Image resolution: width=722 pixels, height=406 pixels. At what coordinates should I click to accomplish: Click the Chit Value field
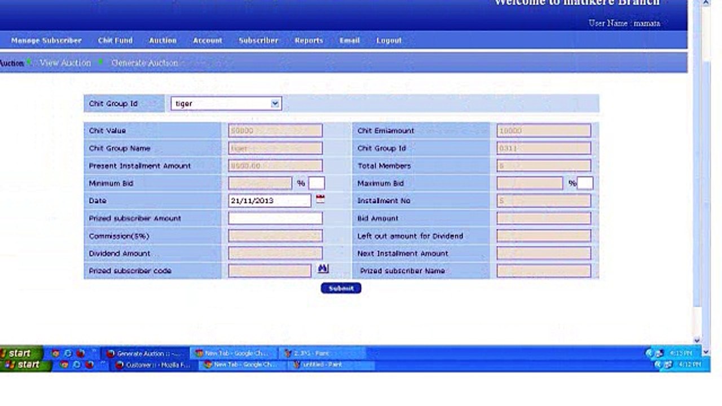pos(275,131)
